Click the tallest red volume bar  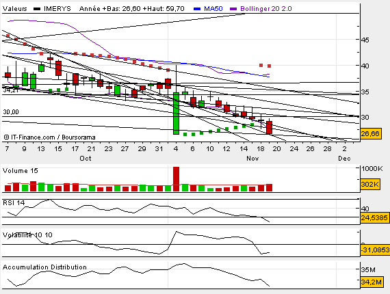click(x=176, y=179)
